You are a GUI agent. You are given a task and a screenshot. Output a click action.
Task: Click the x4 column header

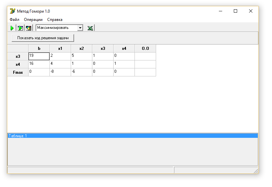124,48
